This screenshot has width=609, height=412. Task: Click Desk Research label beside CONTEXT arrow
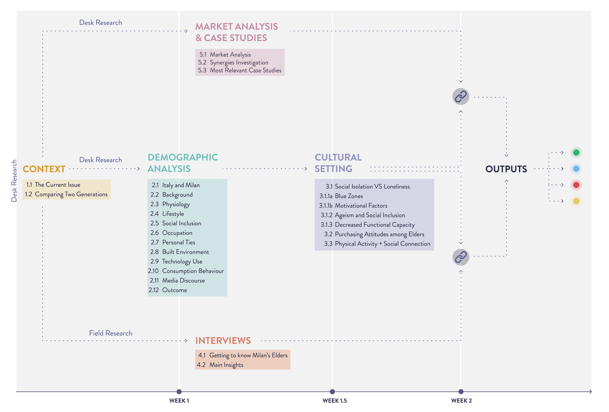[x=100, y=160]
